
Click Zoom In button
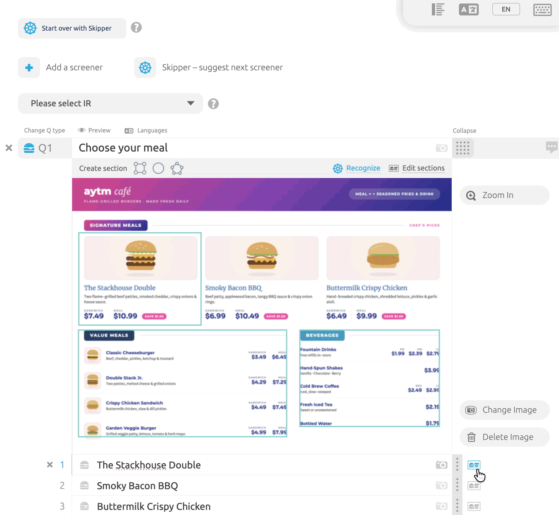(x=504, y=195)
